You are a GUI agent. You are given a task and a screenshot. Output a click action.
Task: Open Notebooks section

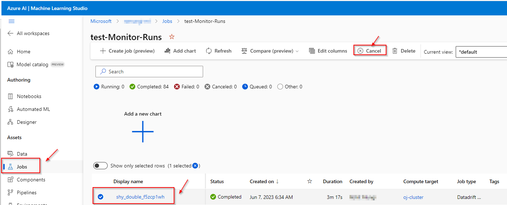point(24,96)
